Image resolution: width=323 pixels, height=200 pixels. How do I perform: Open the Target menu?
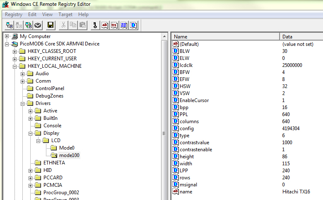[x=65, y=14]
